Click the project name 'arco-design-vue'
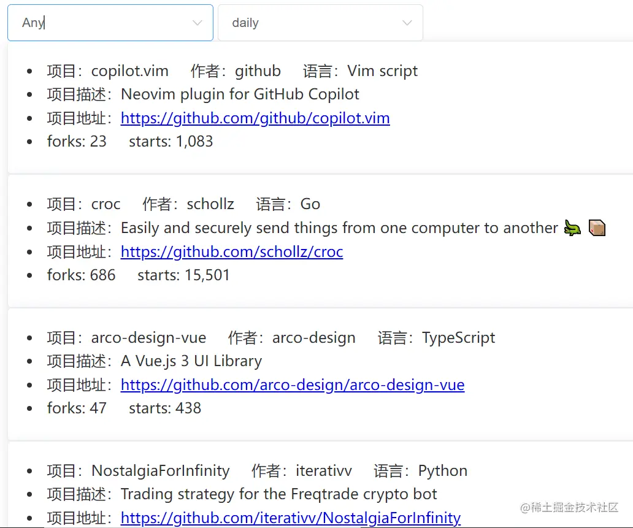This screenshot has height=528, width=633. pos(148,338)
